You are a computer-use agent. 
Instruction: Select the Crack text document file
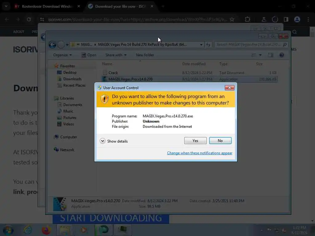[x=189, y=73]
